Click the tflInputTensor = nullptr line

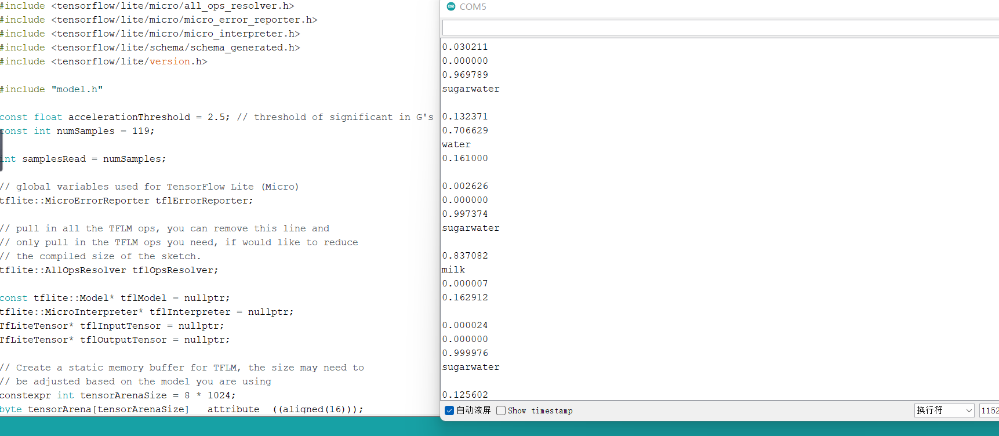(x=112, y=326)
